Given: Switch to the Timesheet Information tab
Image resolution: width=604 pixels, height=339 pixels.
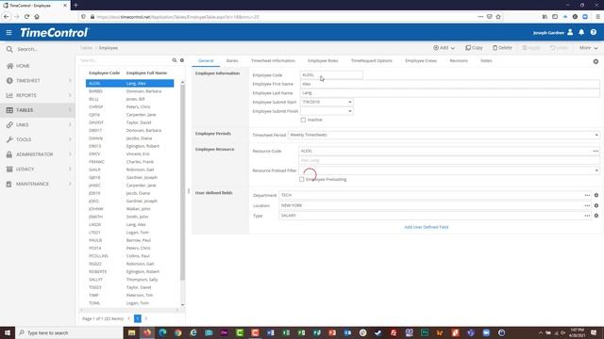Looking at the screenshot, I should (273, 60).
